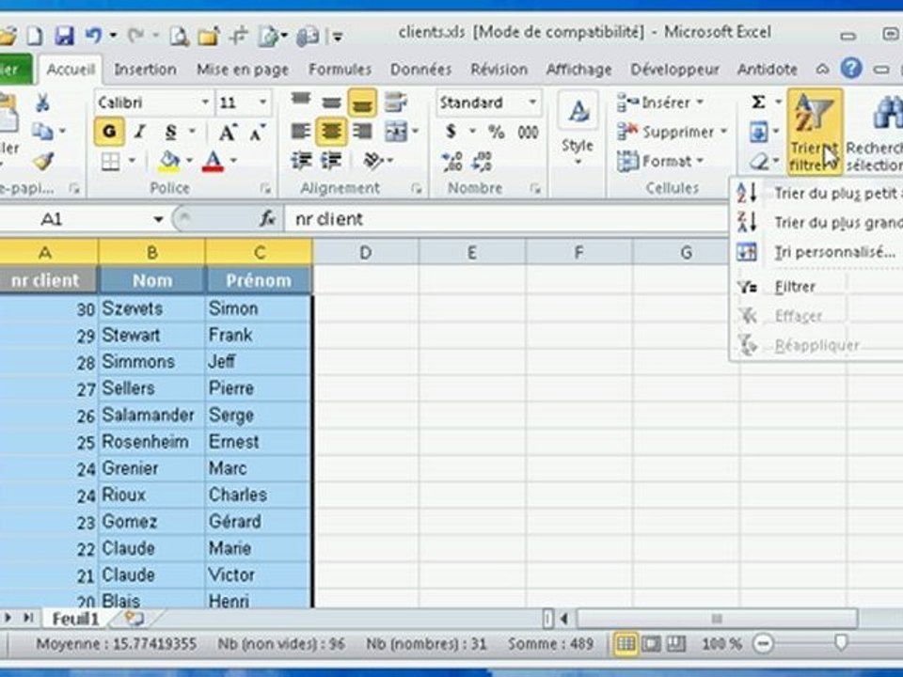Toggle align text left

coord(301,132)
